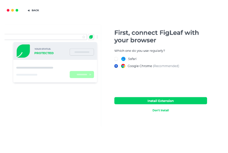Click the bookmark star icon in address bar
Screen dimensions: 228x153
click(84, 37)
